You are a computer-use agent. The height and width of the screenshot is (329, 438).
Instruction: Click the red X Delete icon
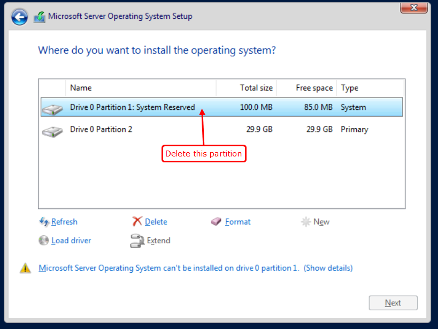(x=137, y=221)
